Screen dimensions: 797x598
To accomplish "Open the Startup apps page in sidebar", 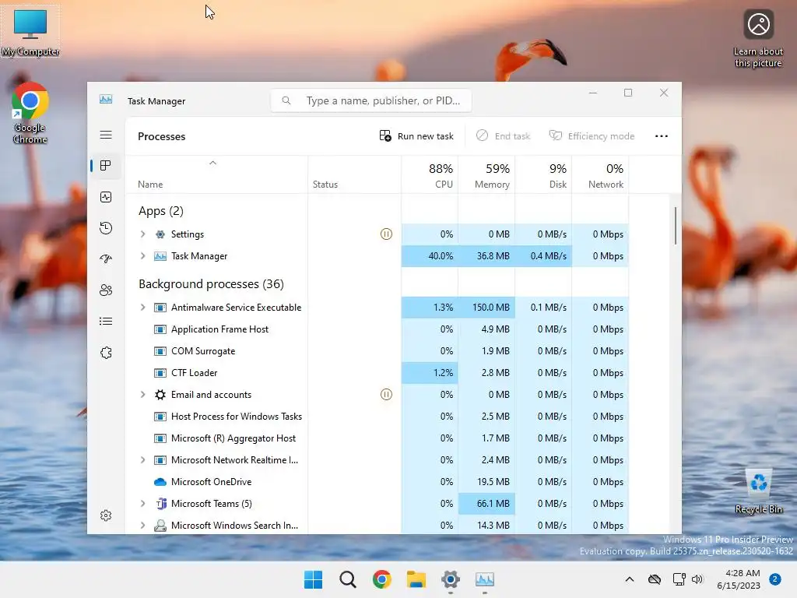I will click(x=106, y=259).
